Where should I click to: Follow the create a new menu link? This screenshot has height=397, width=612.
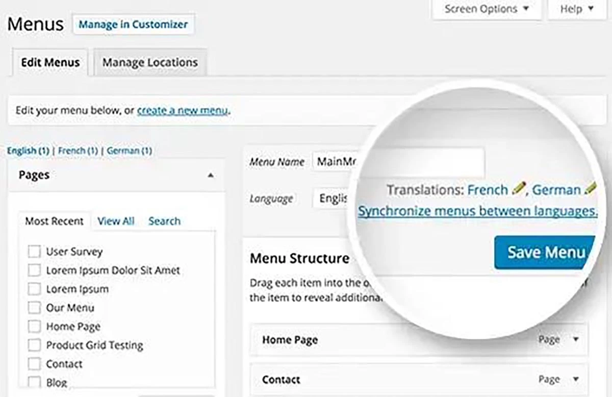[x=183, y=110]
